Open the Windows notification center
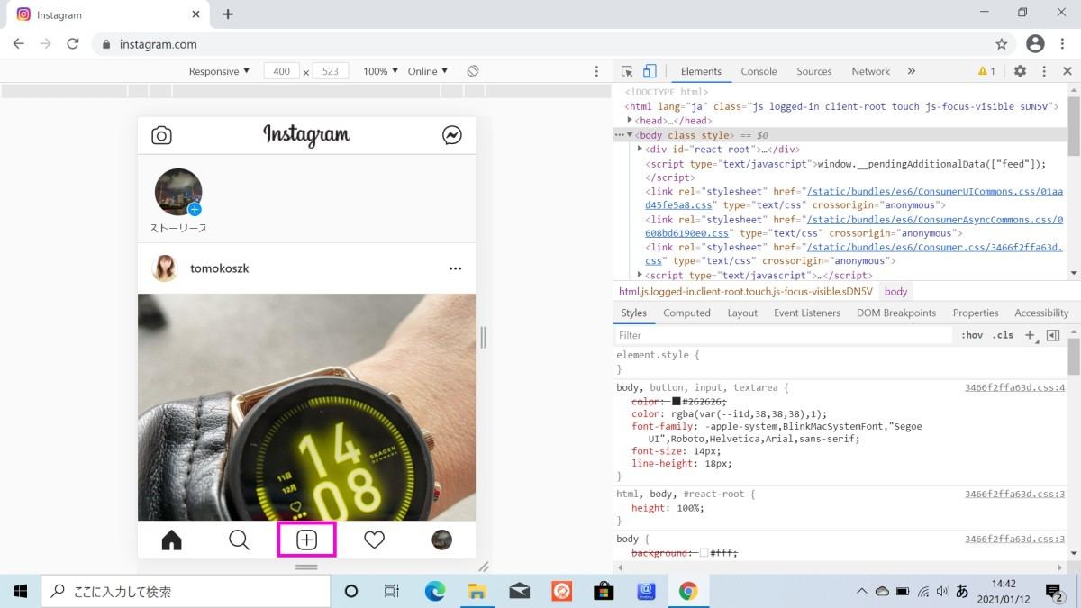This screenshot has height=608, width=1081. [x=1054, y=591]
